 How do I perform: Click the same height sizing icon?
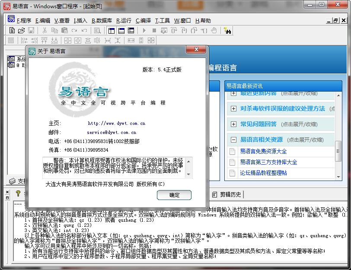141,41
